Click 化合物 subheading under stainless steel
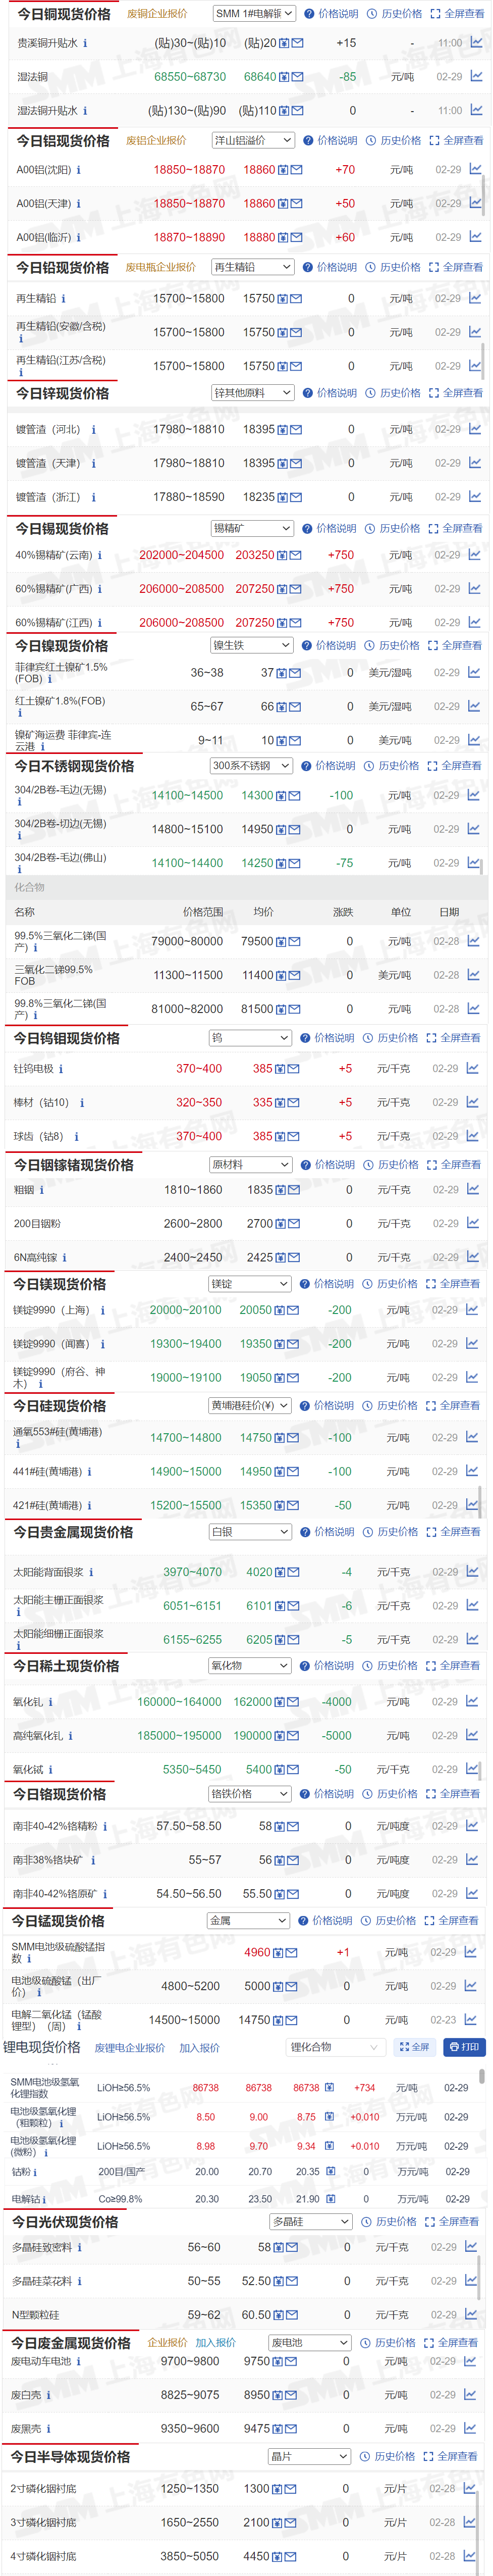The image size is (493, 2576). point(30,887)
